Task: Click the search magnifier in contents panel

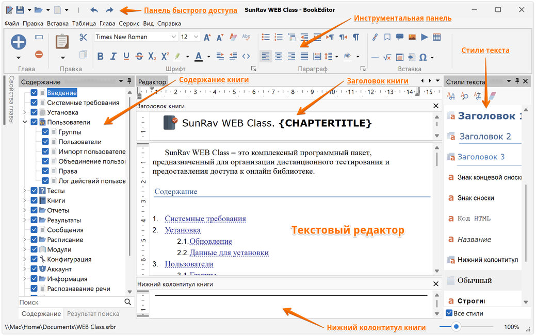Action: point(128,302)
